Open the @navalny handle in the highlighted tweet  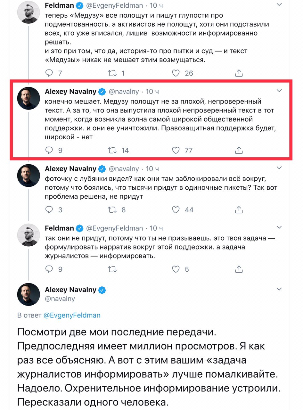click(x=124, y=92)
